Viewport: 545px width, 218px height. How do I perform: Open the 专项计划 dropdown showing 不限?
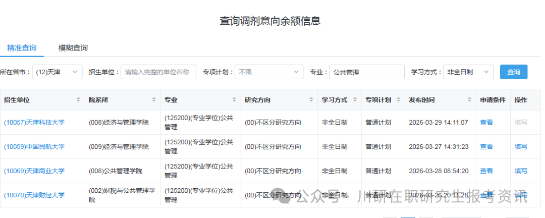[268, 72]
